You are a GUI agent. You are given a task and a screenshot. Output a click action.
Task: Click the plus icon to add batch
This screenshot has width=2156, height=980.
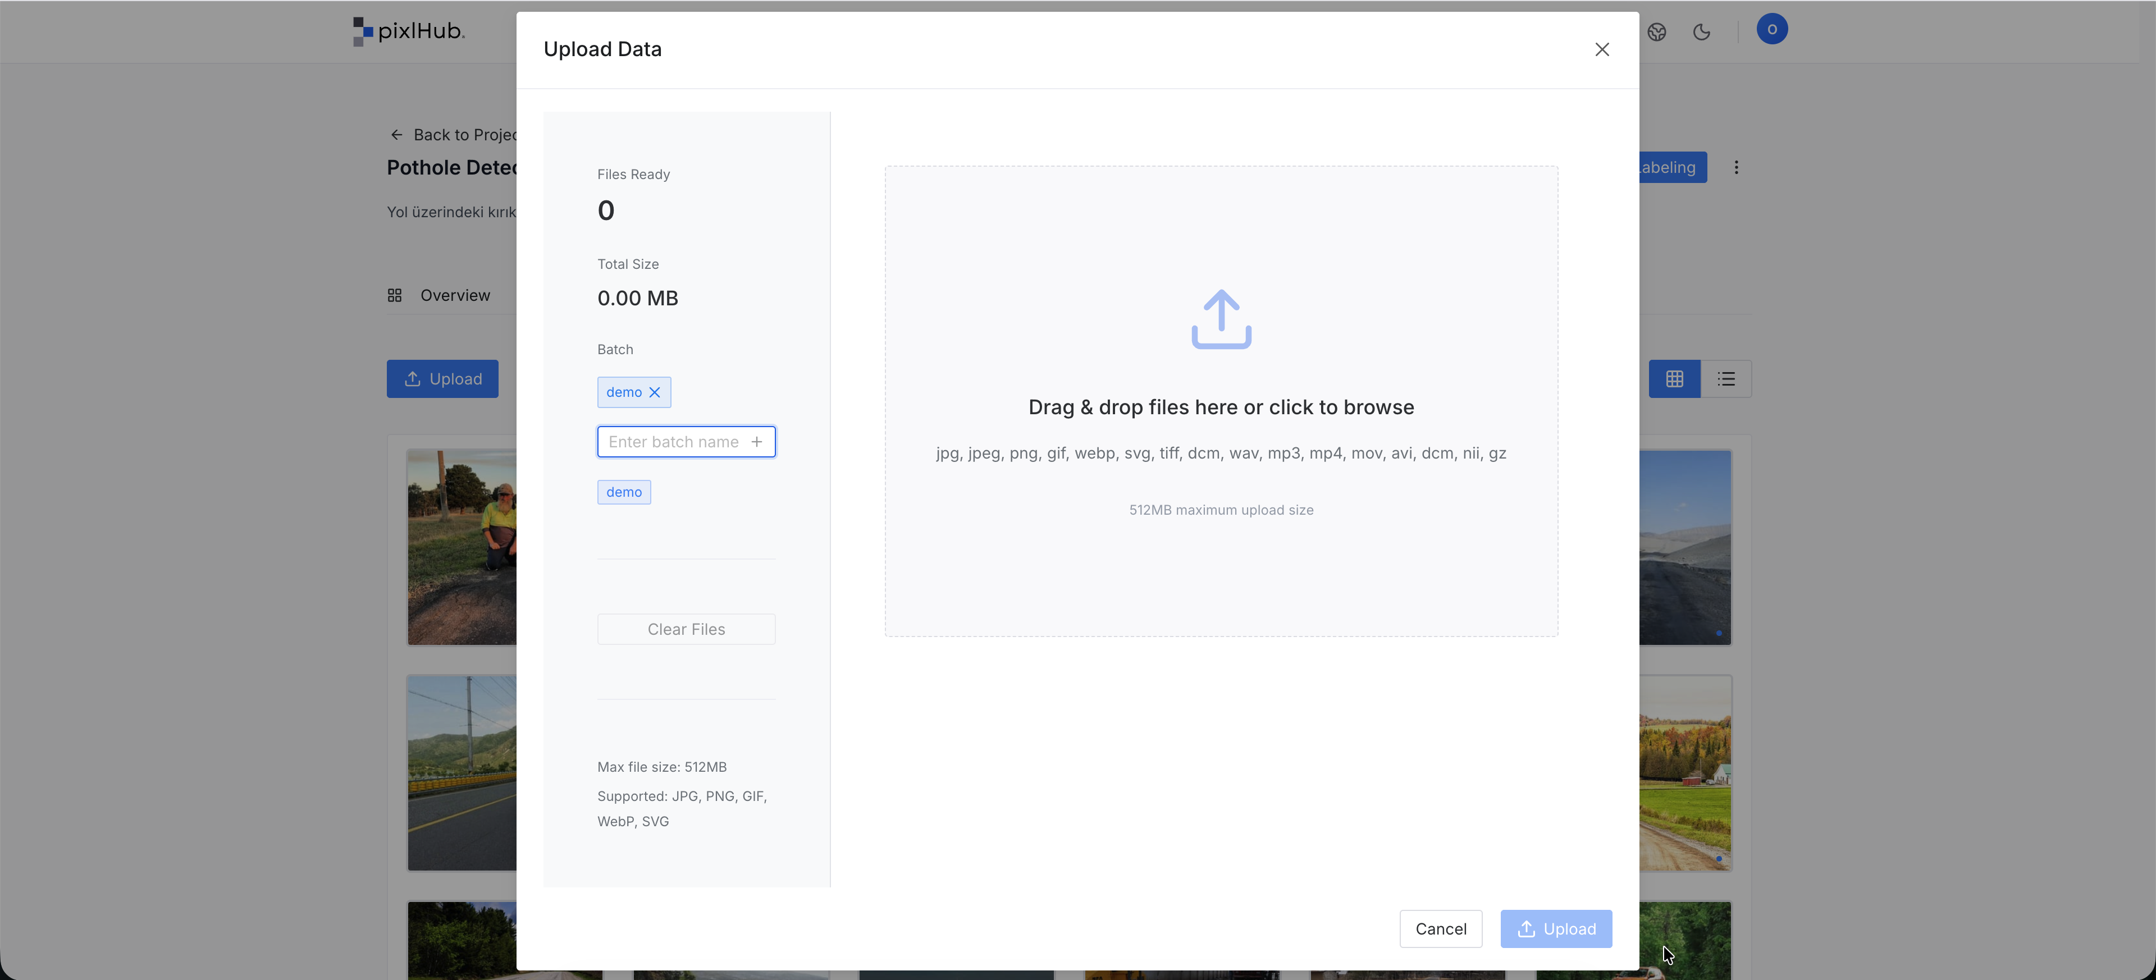(x=757, y=442)
